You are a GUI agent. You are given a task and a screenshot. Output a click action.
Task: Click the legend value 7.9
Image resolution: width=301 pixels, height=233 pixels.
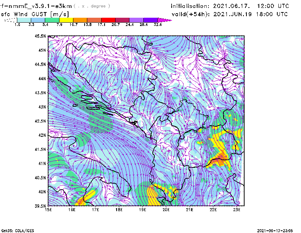pos(59,25)
